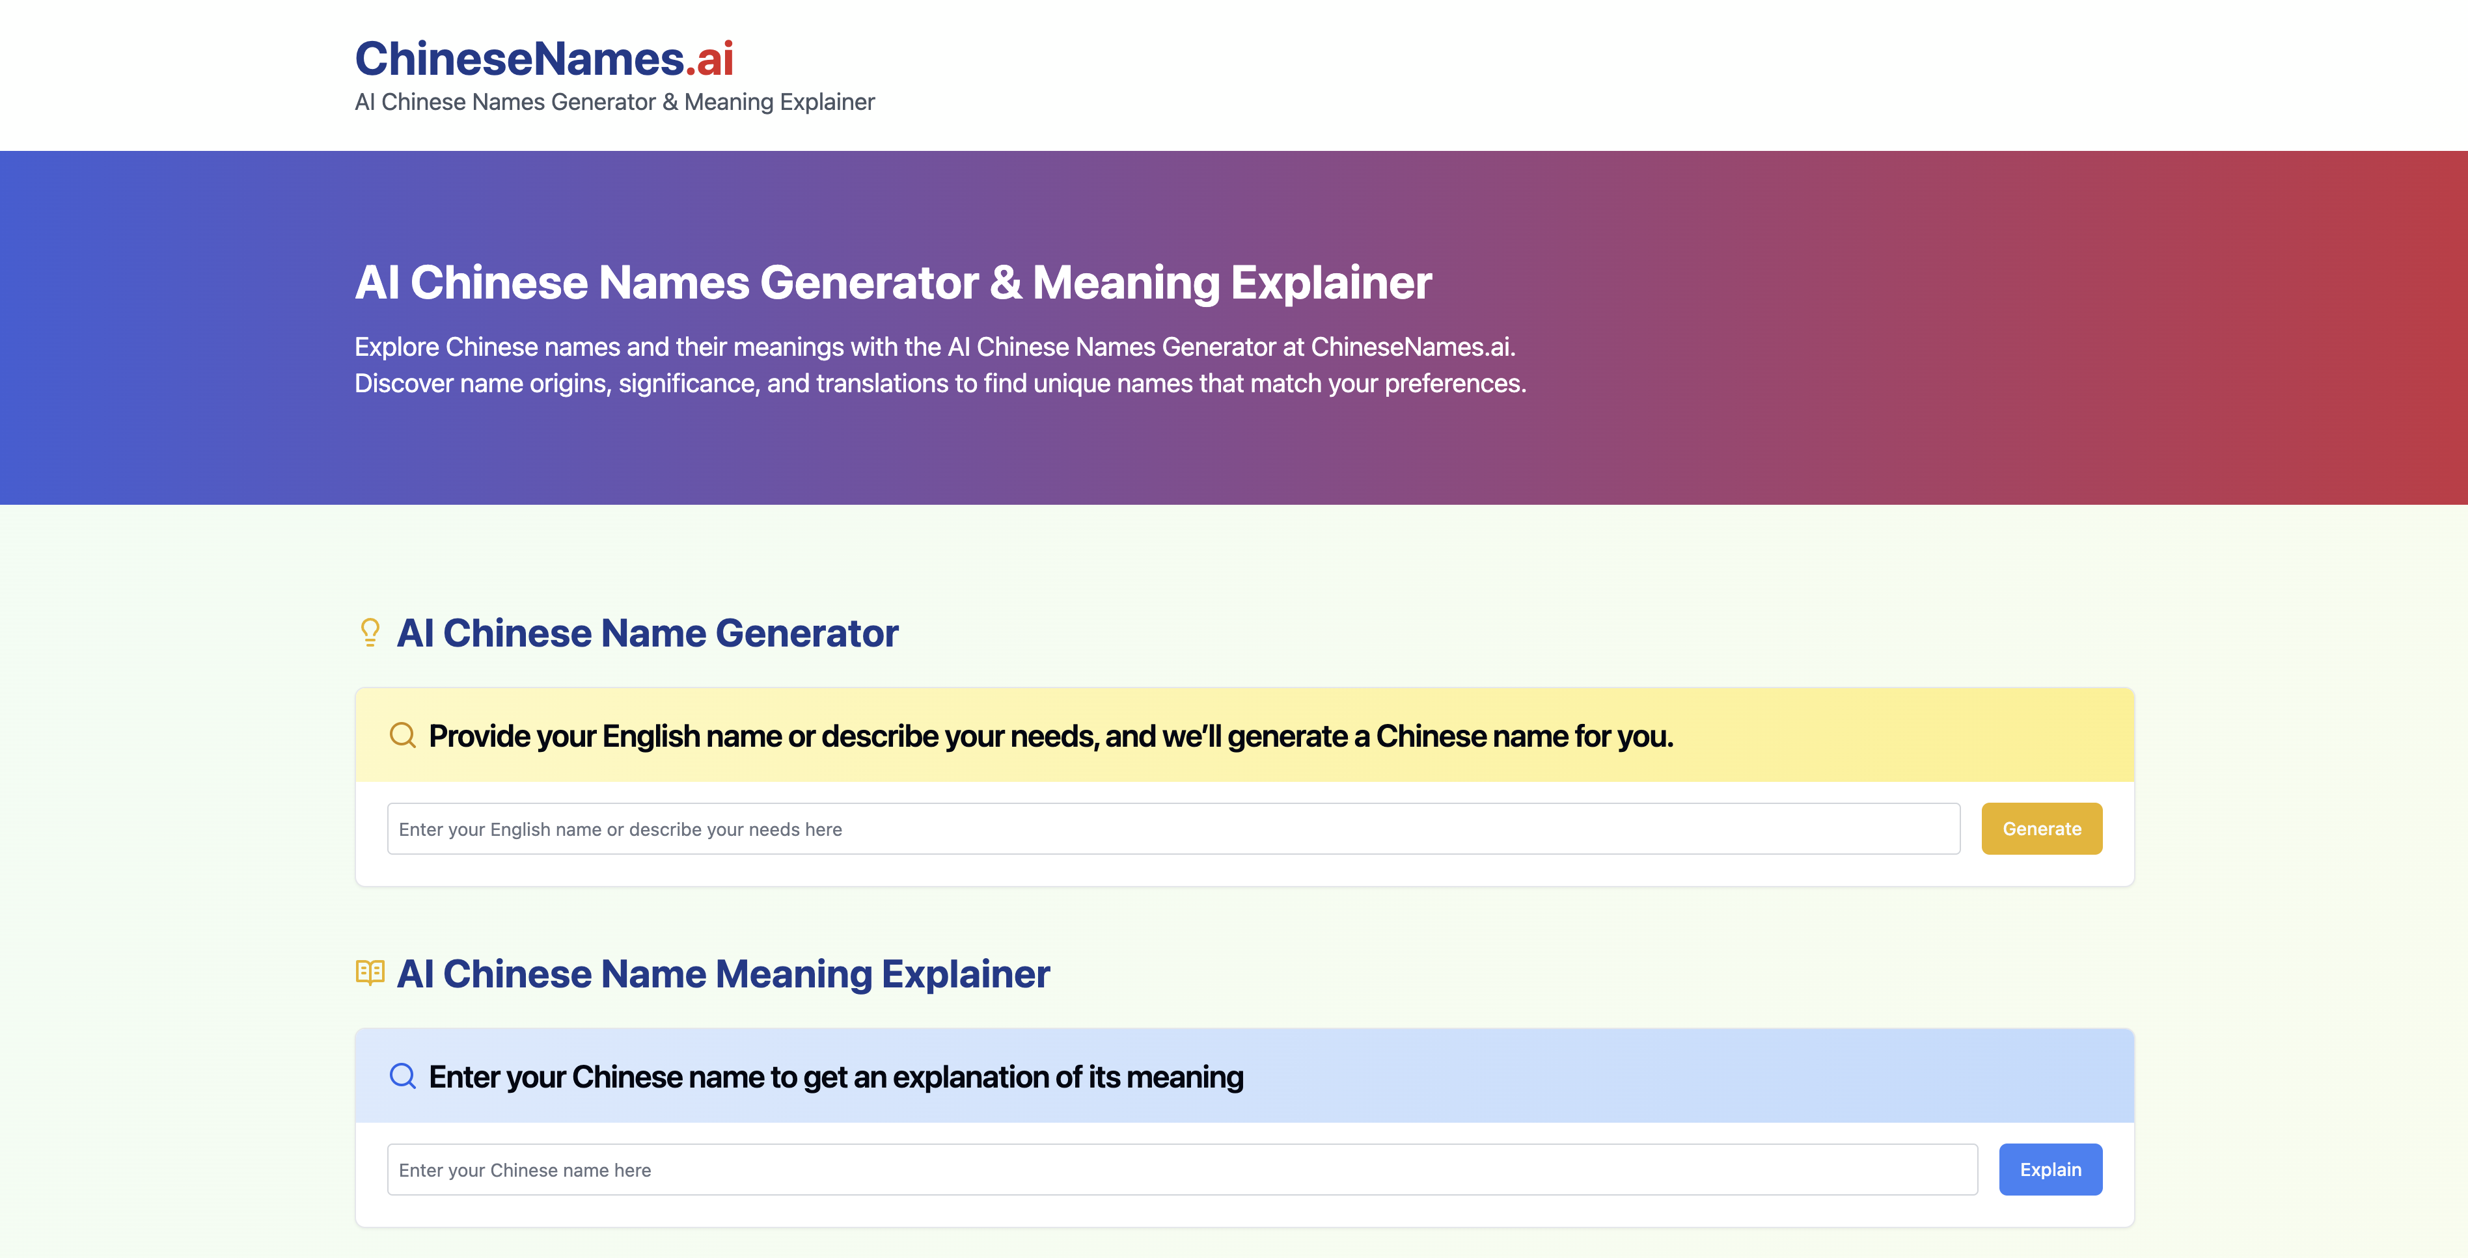This screenshot has width=2468, height=1258.
Task: Click the orange magnifier icon in yellow banner
Action: coord(402,735)
